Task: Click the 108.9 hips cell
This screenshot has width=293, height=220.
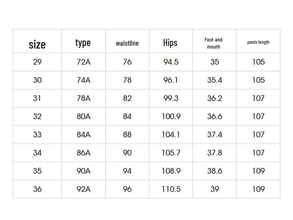Action: coord(171,171)
